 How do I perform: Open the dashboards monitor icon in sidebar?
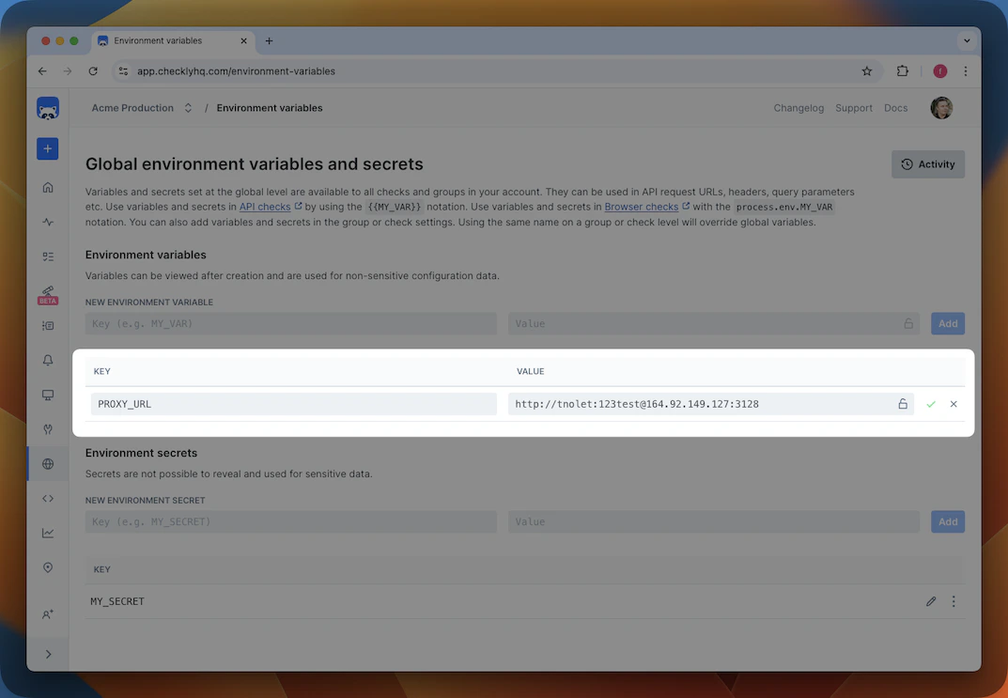pos(47,395)
